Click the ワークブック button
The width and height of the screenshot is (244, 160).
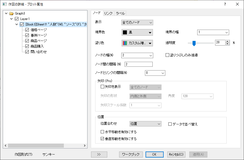point(131,155)
